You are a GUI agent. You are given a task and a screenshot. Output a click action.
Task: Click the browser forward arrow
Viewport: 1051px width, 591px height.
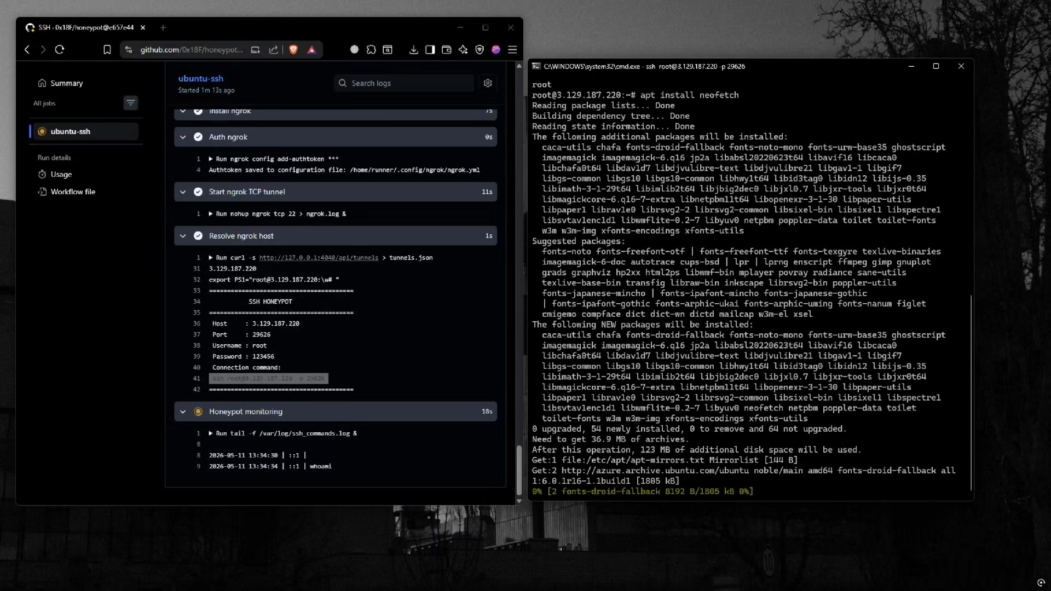pyautogui.click(x=43, y=50)
